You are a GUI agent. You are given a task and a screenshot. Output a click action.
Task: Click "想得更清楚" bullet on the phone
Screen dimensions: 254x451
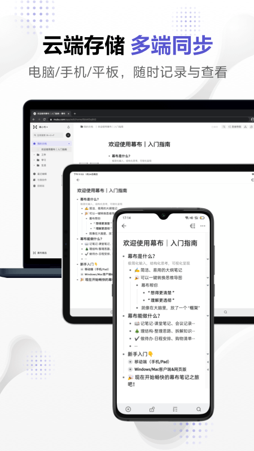click(x=161, y=293)
